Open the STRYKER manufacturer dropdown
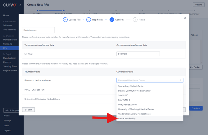This screenshot has width=208, height=135. click(x=138, y=54)
